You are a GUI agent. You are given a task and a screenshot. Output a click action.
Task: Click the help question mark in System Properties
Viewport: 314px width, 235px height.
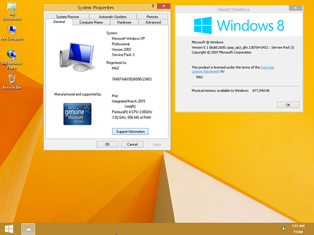pos(153,6)
